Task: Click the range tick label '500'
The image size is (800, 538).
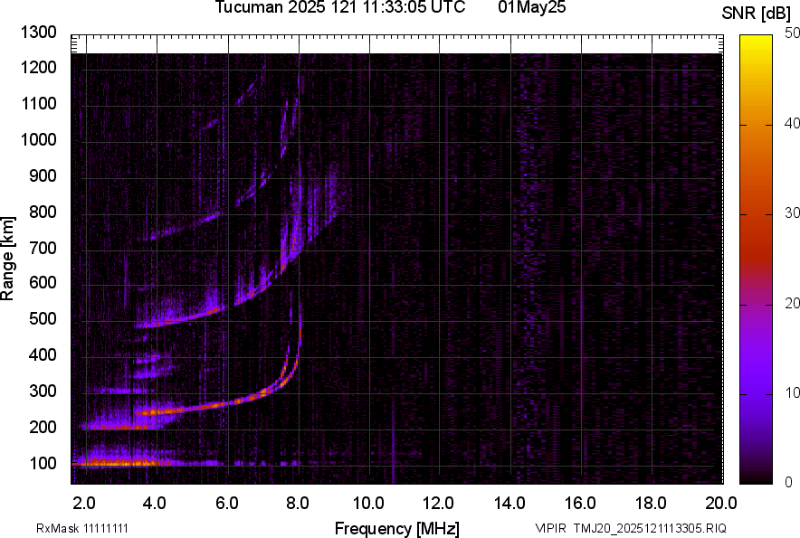Action: (43, 318)
